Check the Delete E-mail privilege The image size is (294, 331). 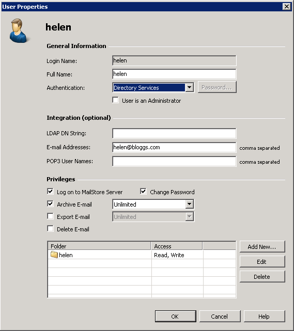tap(50, 229)
